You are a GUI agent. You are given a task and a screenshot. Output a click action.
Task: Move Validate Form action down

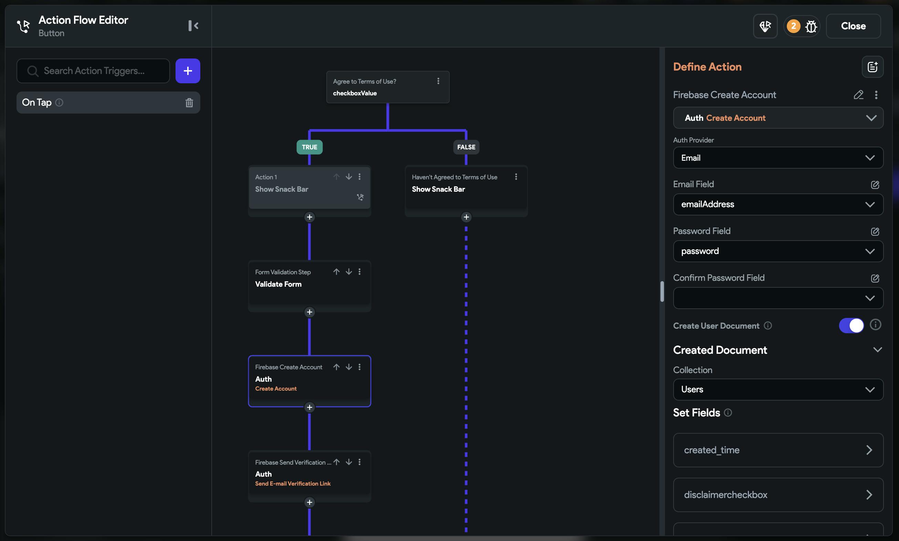click(x=349, y=272)
